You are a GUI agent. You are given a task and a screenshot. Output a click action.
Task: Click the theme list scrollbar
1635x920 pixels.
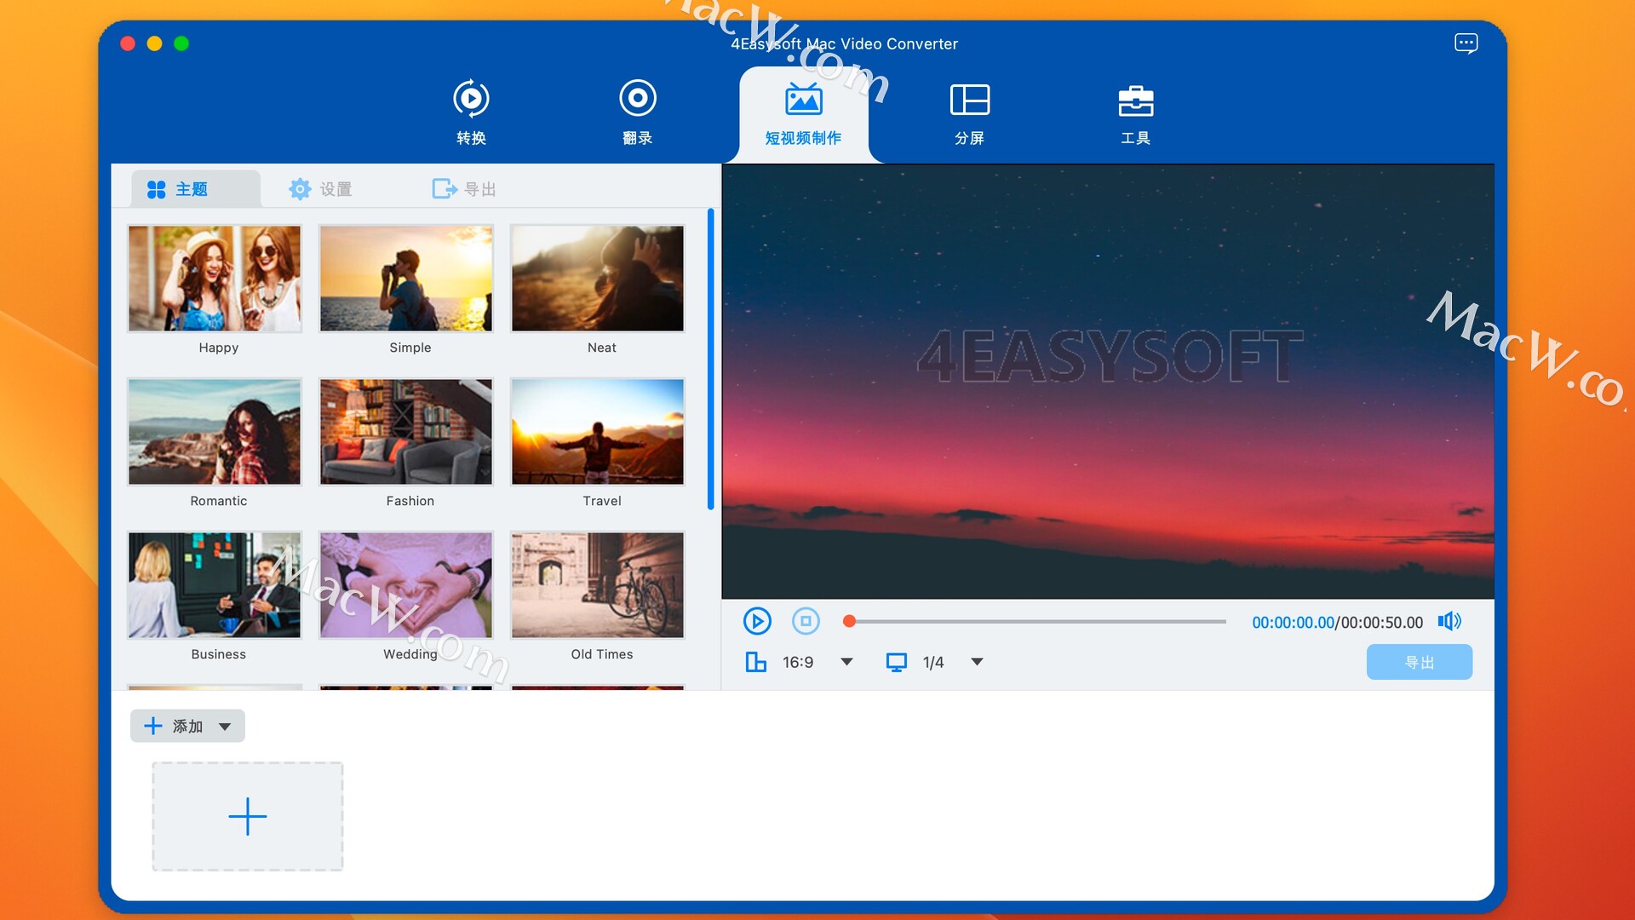pyautogui.click(x=710, y=359)
